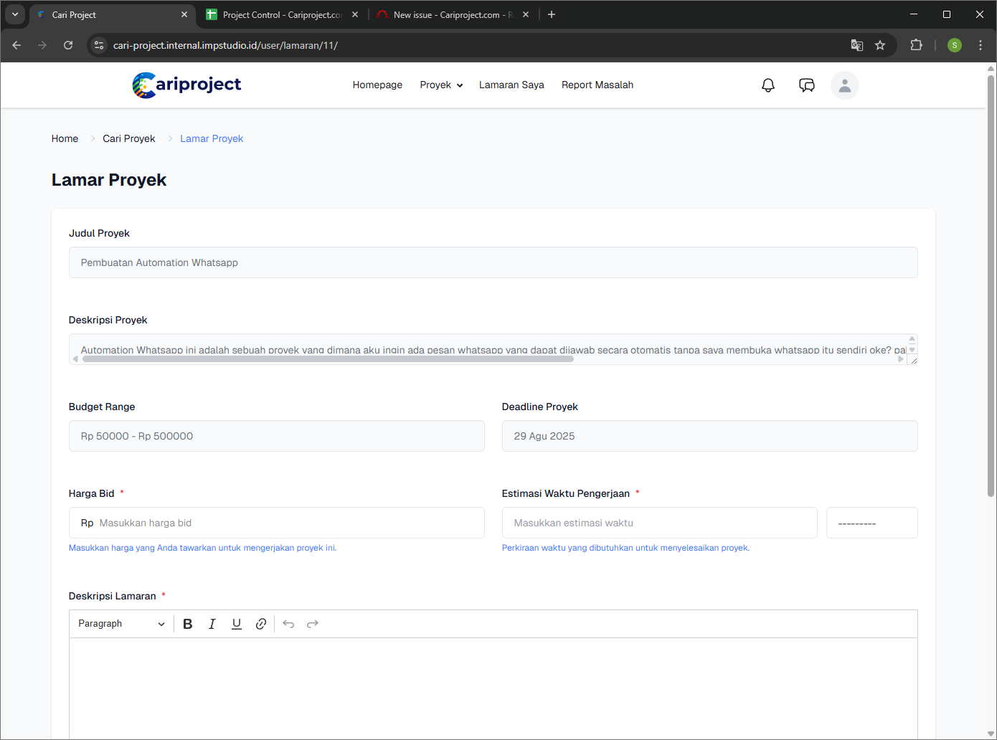Open the user profile avatar
Screen dimensions: 997x740
(x=844, y=85)
